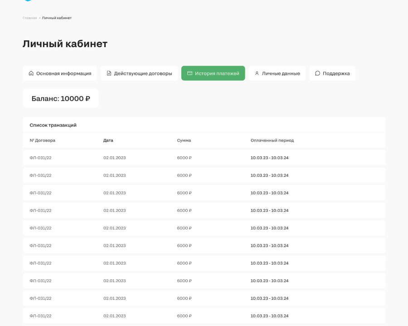Go to the Поддержка tab

(332, 73)
